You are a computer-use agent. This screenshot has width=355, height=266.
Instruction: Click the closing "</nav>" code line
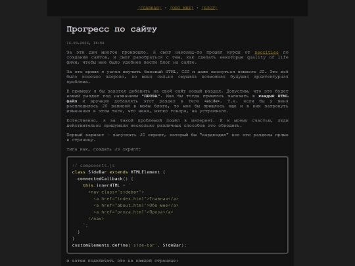pyautogui.click(x=96, y=219)
